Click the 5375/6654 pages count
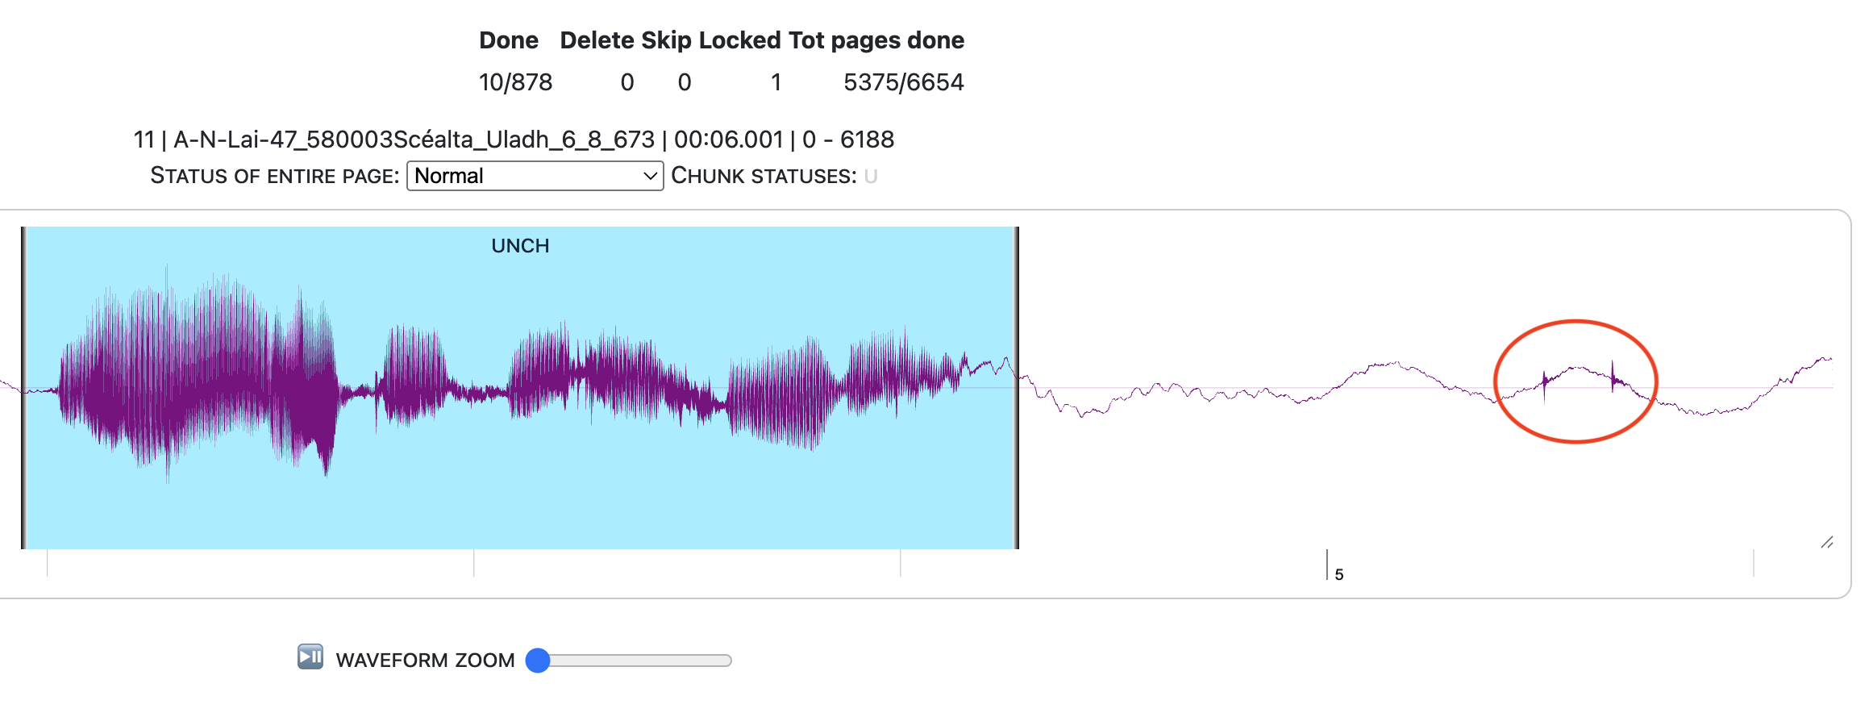Screen dimensions: 1869x721 pos(903,82)
